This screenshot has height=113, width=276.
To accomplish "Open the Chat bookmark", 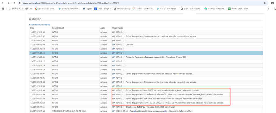I will point(29,9).
